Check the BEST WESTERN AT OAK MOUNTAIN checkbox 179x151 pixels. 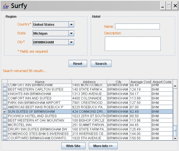[x=5, y=120]
